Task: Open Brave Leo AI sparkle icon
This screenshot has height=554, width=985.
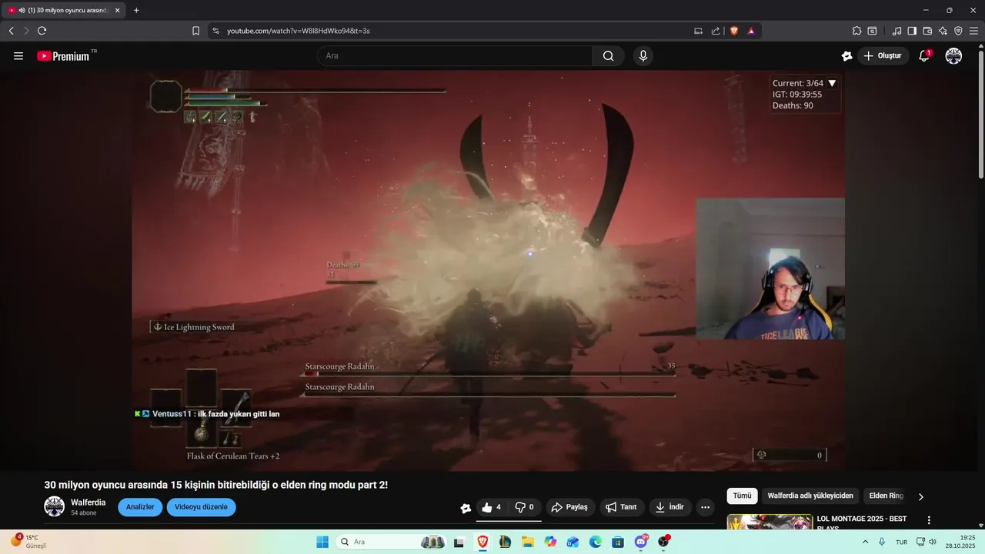Action: point(943,31)
